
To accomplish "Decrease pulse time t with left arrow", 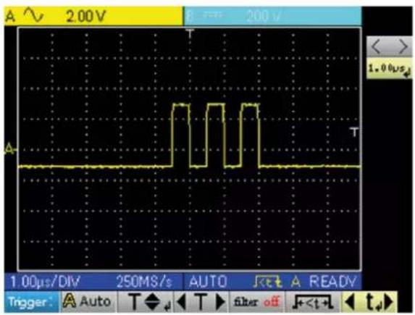I will click(x=350, y=302).
